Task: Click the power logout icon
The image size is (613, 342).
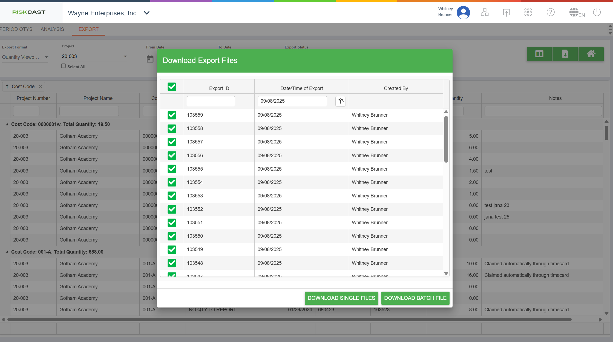Action: coord(597,12)
